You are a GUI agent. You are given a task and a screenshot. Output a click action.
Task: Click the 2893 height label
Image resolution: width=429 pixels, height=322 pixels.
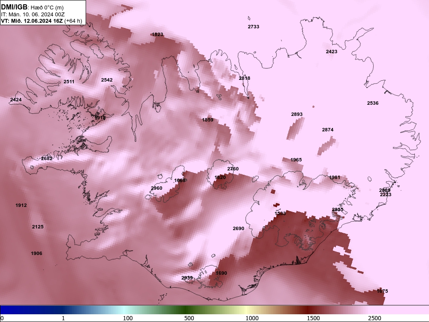(296, 114)
